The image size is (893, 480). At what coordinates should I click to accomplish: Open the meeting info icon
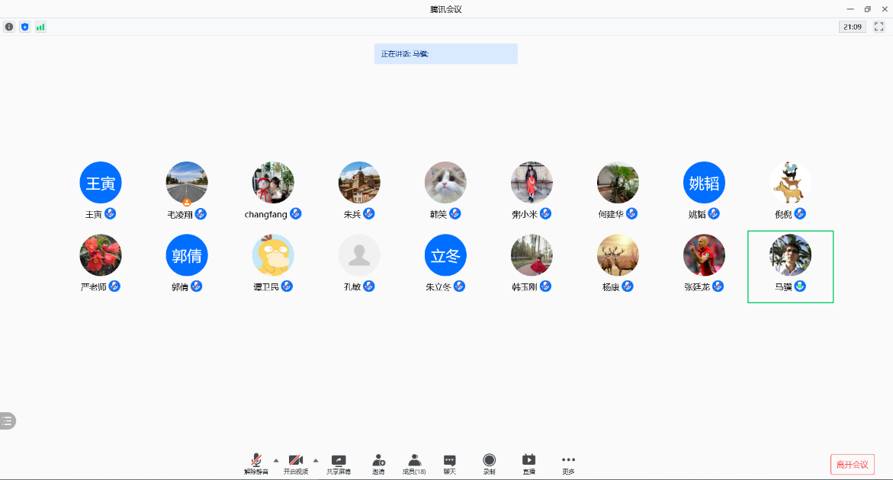(x=9, y=27)
